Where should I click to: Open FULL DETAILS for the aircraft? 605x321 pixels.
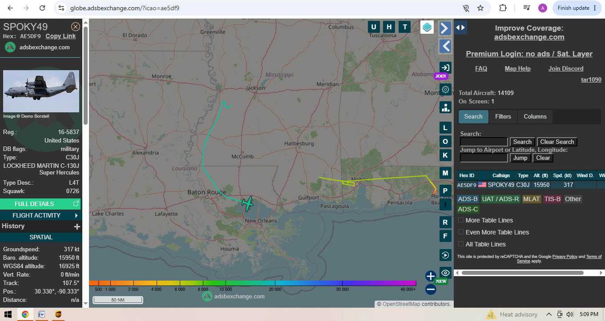tap(41, 204)
